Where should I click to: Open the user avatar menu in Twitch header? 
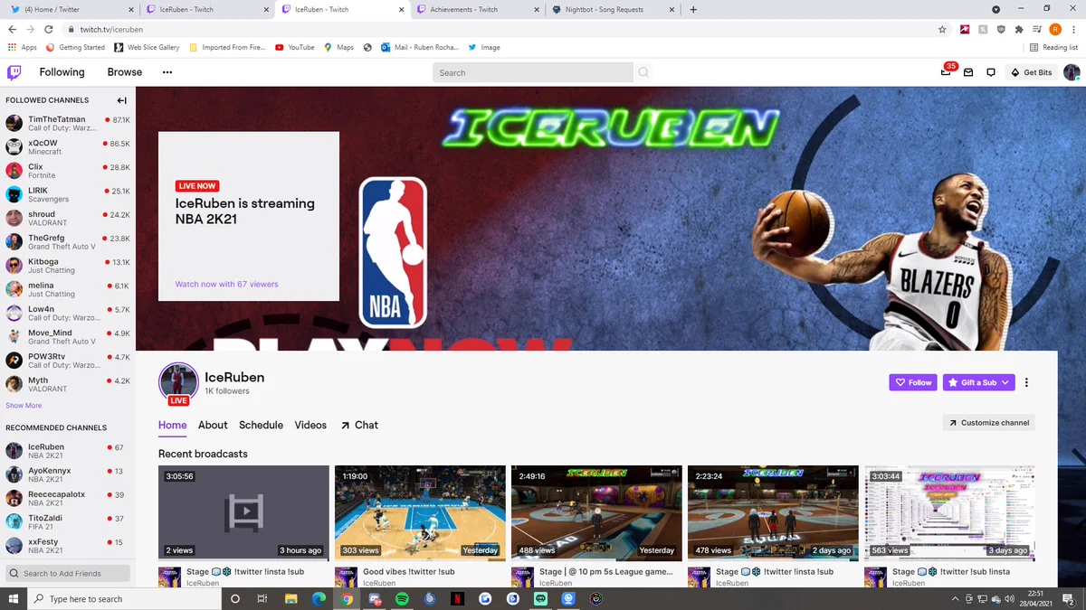(x=1072, y=72)
